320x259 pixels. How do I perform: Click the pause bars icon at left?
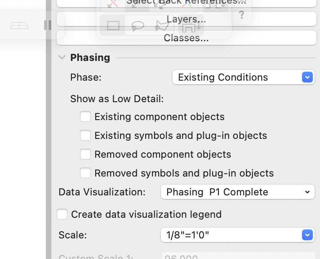(47, 25)
